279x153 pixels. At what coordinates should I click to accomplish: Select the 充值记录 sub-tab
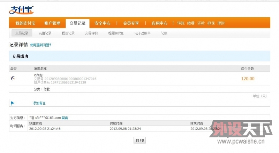[45, 33]
